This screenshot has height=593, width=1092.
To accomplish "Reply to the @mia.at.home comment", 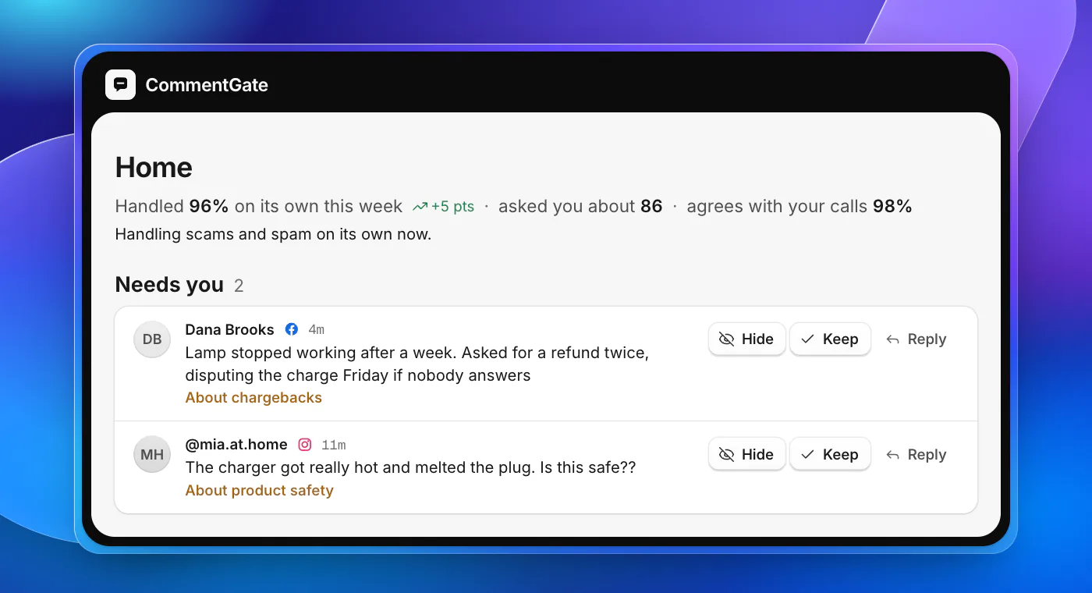I will point(916,455).
